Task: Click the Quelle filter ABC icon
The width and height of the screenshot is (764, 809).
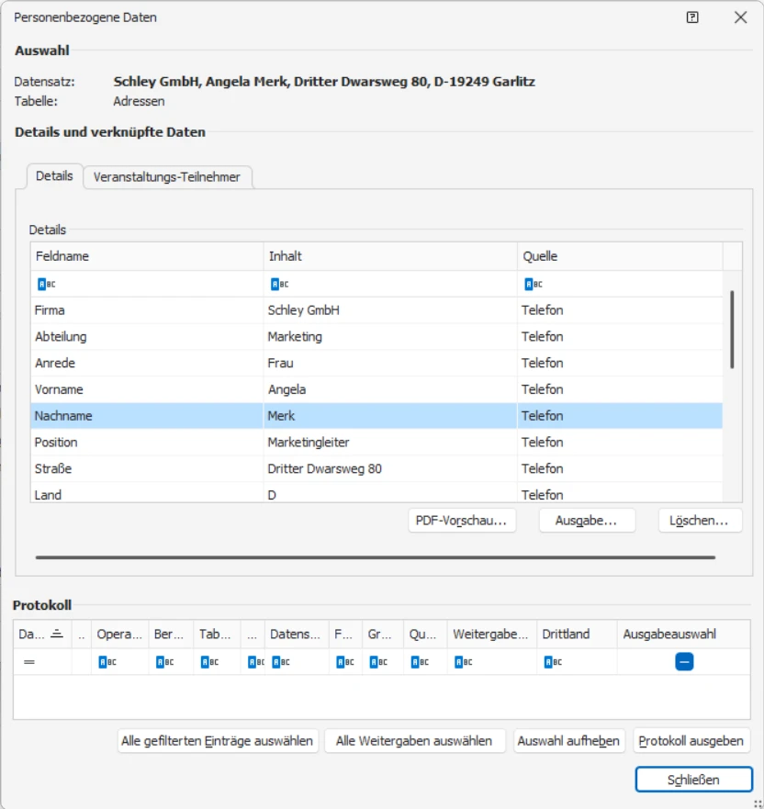Action: [x=534, y=284]
